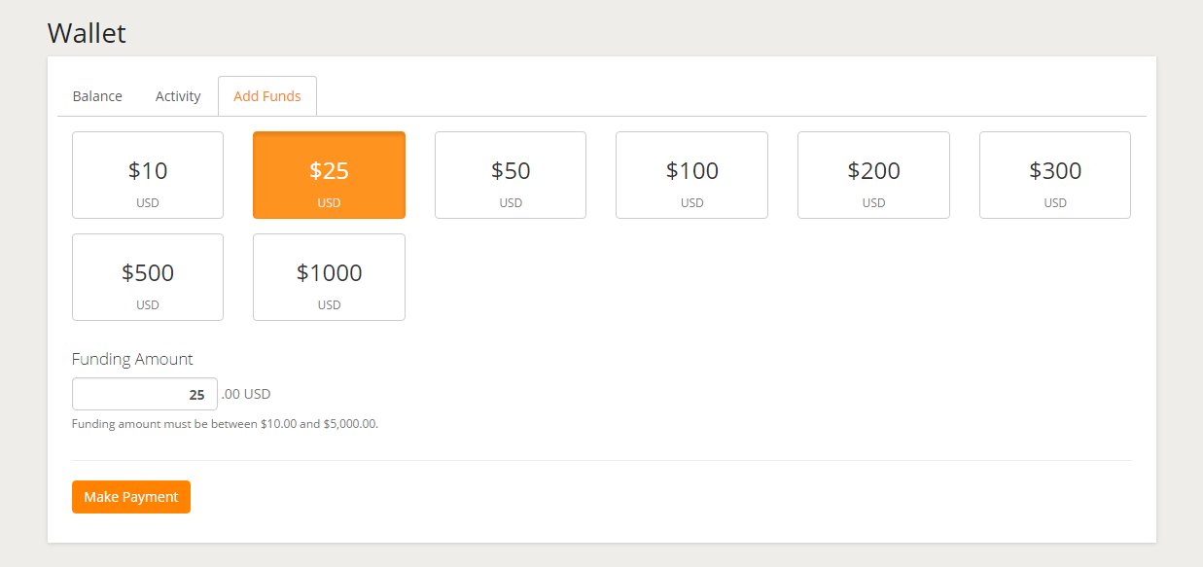Select the $100 USD amount tile

(x=691, y=175)
